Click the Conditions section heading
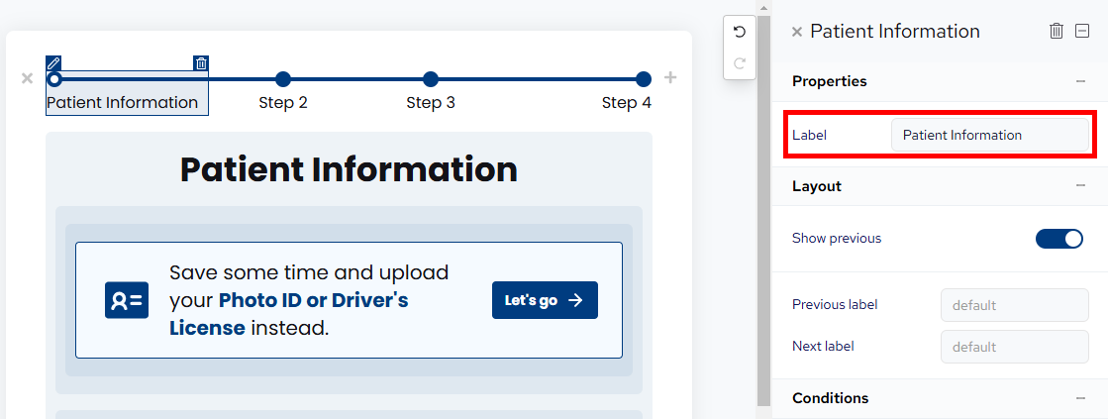The width and height of the screenshot is (1108, 419). [x=831, y=398]
